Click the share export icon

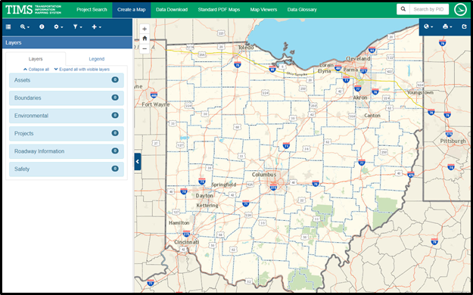pyautogui.click(x=464, y=26)
